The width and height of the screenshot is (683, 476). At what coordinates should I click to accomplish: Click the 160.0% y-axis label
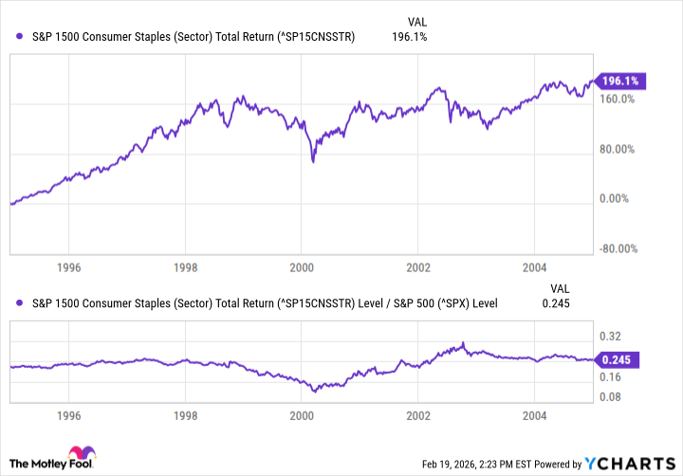618,99
